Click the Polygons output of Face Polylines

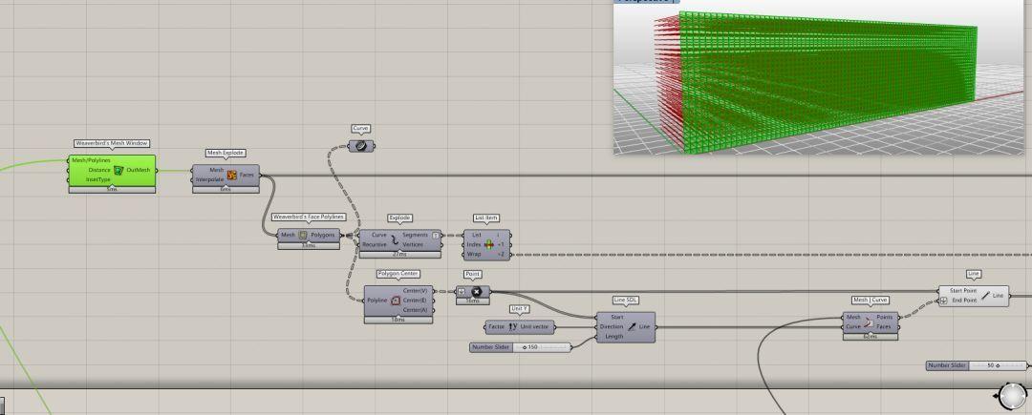point(324,235)
